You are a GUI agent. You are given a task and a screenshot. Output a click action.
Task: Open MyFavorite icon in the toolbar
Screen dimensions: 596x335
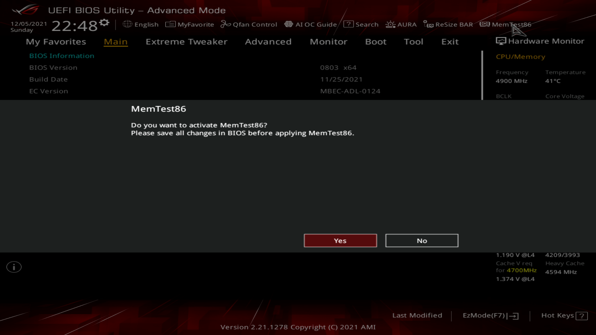tap(170, 24)
